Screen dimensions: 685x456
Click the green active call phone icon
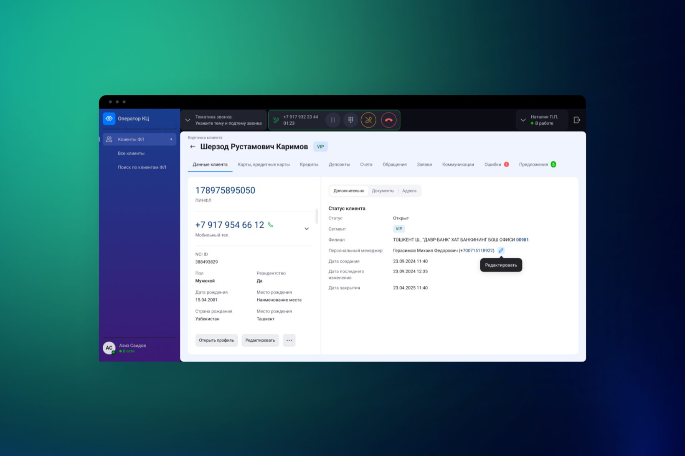(x=276, y=120)
